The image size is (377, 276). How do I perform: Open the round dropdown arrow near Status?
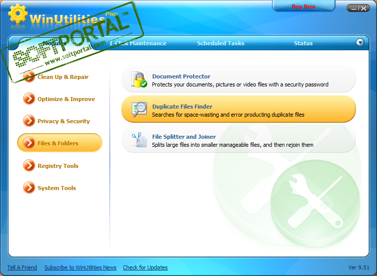pos(360,43)
